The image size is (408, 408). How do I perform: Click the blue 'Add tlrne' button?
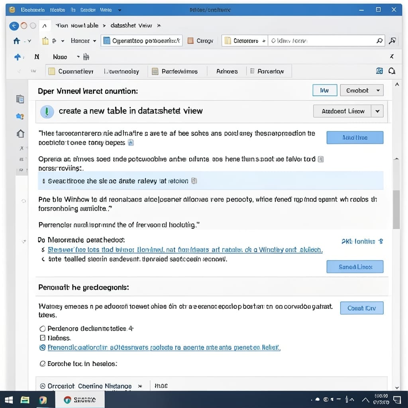pos(355,137)
